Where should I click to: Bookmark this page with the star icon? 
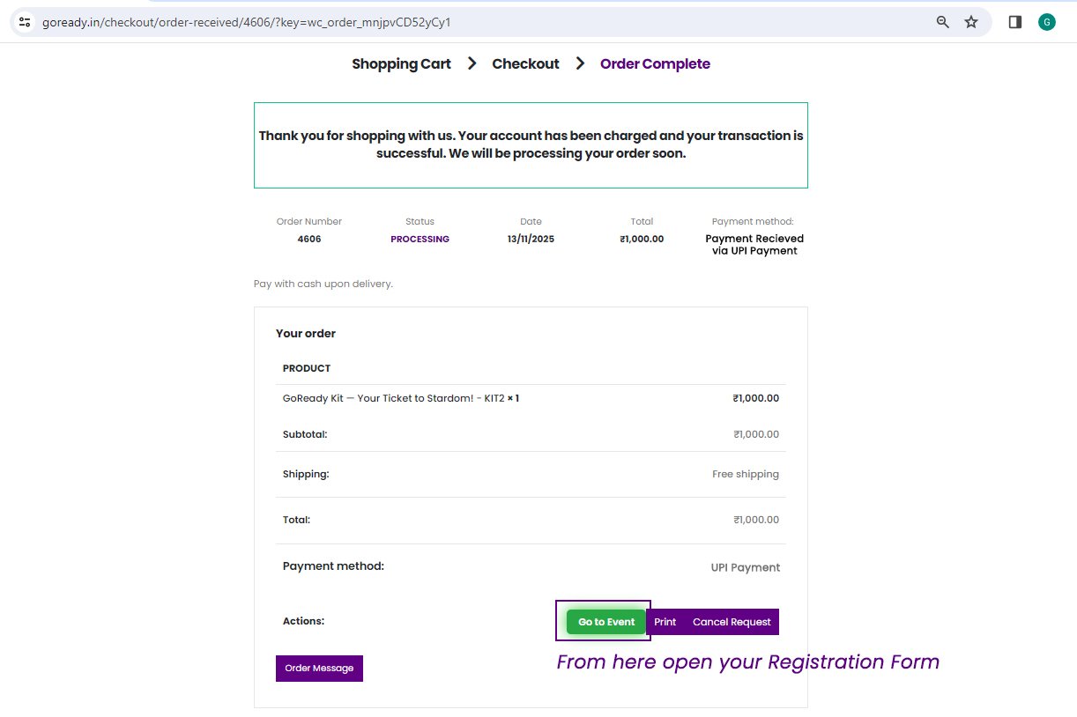(971, 22)
